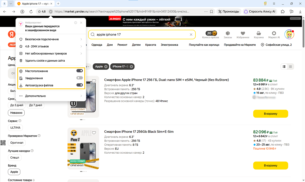
Task: Expand the 4,6 · 204K отзывов row
Action: 51,46
